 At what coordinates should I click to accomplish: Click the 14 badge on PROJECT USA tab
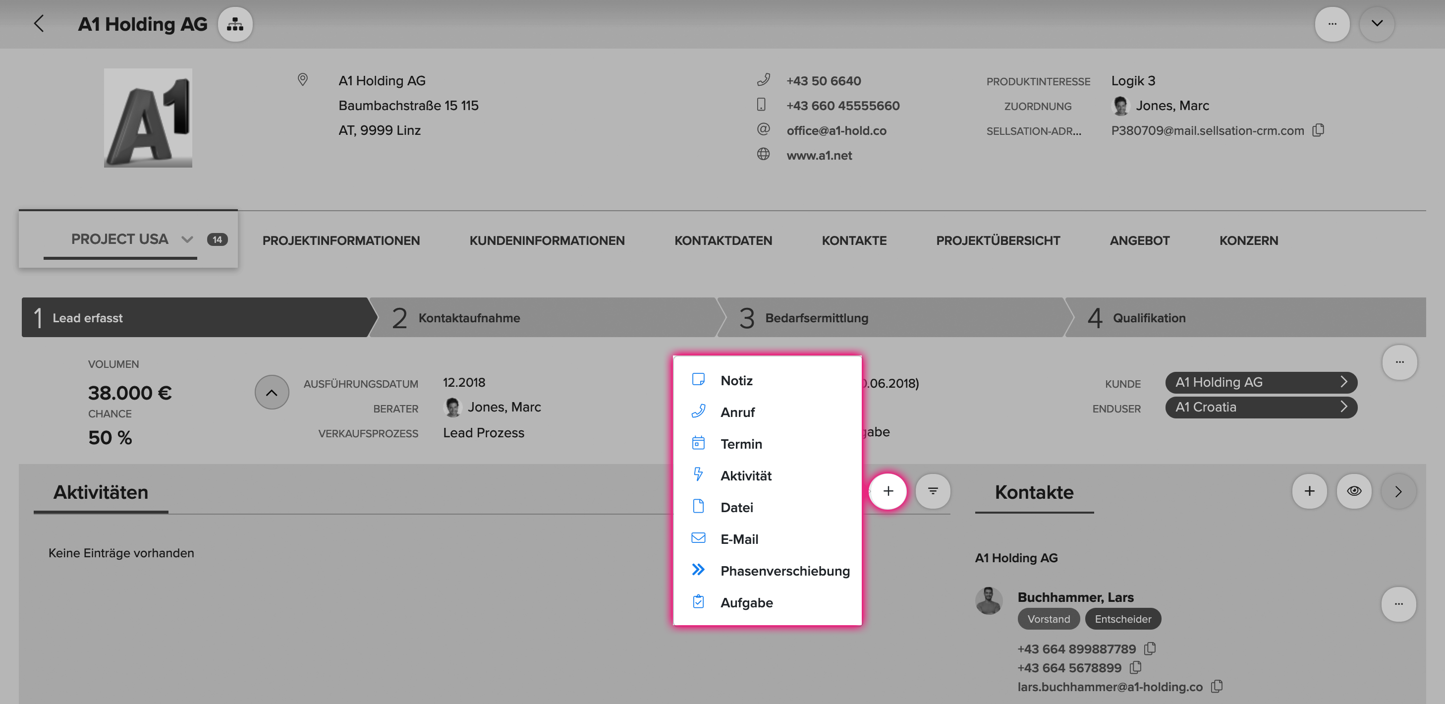coord(217,240)
